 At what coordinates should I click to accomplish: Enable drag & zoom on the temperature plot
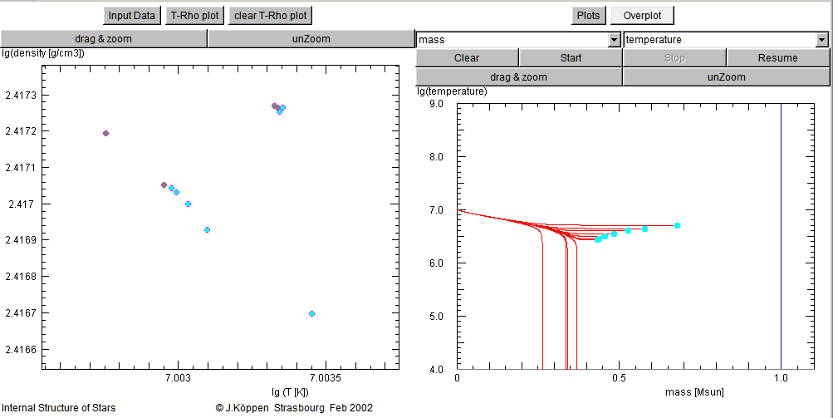[x=518, y=76]
